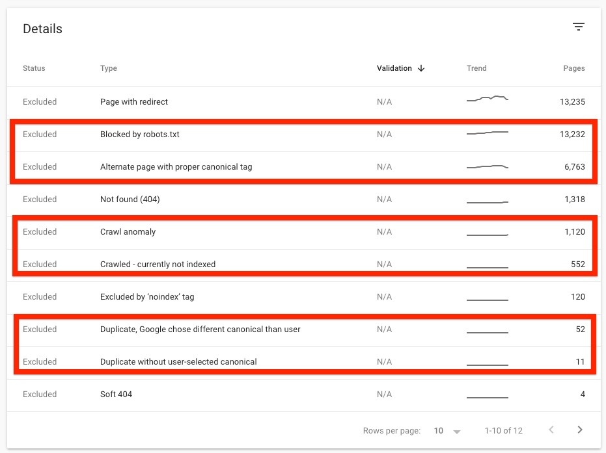Click the Validation sort arrow icon

click(421, 68)
